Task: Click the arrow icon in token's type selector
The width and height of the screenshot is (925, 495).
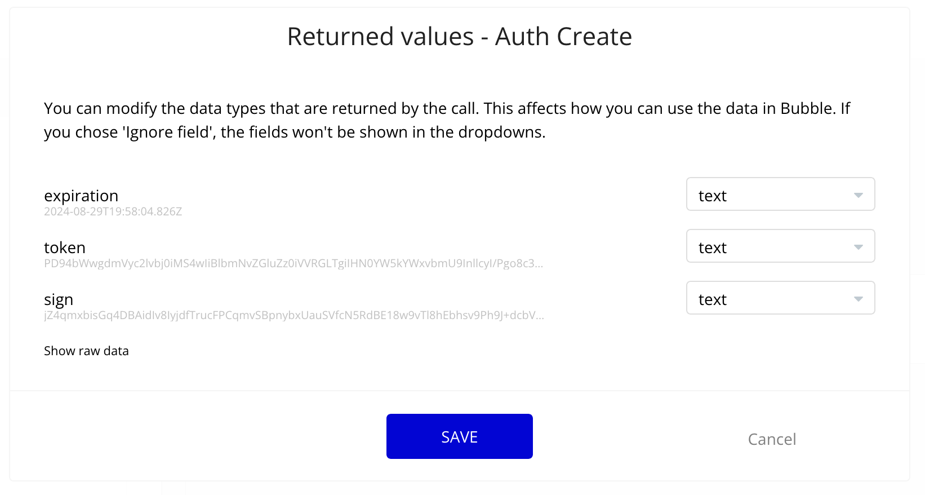Action: [x=858, y=247]
